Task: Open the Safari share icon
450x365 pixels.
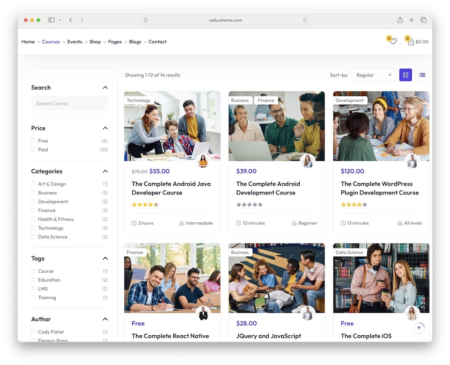Action: coord(400,20)
